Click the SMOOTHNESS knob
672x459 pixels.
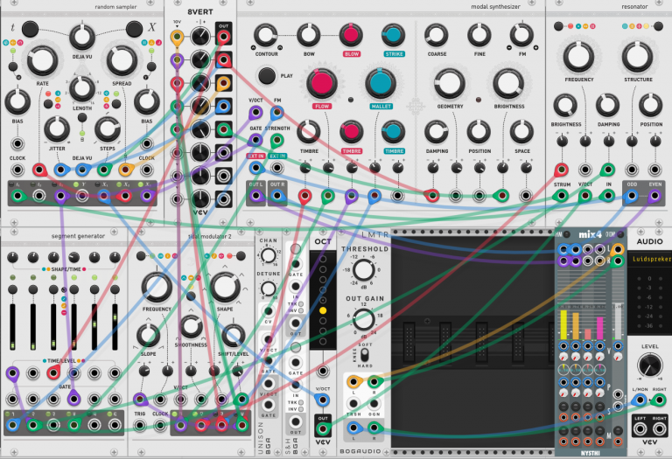click(x=191, y=327)
